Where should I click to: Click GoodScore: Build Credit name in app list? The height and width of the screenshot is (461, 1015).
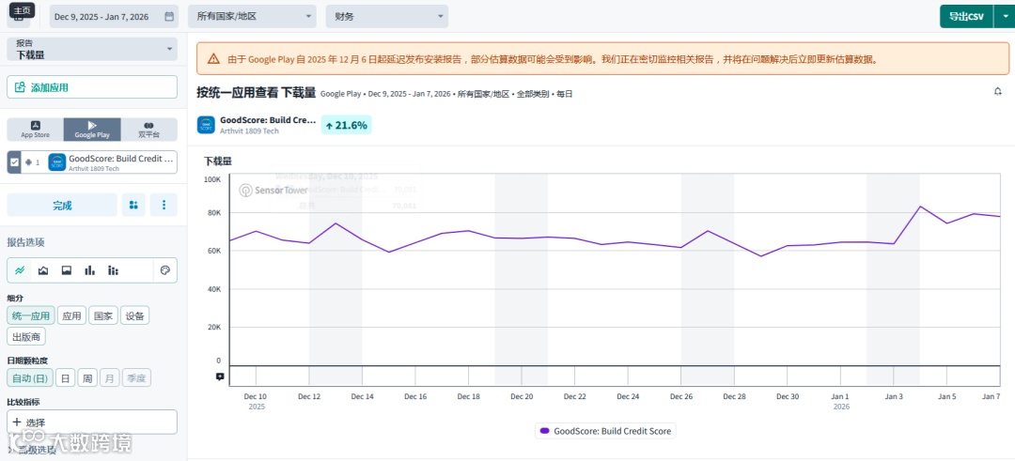pos(121,159)
